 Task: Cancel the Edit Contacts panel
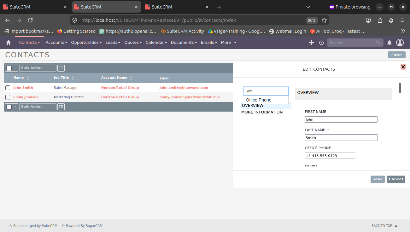pos(396,179)
